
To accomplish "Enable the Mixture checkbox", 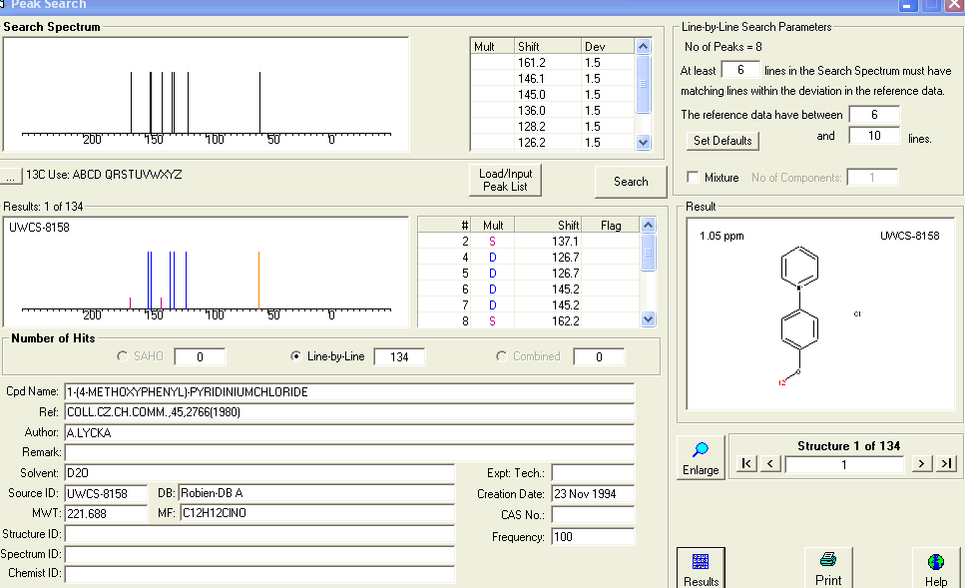I will 694,178.
